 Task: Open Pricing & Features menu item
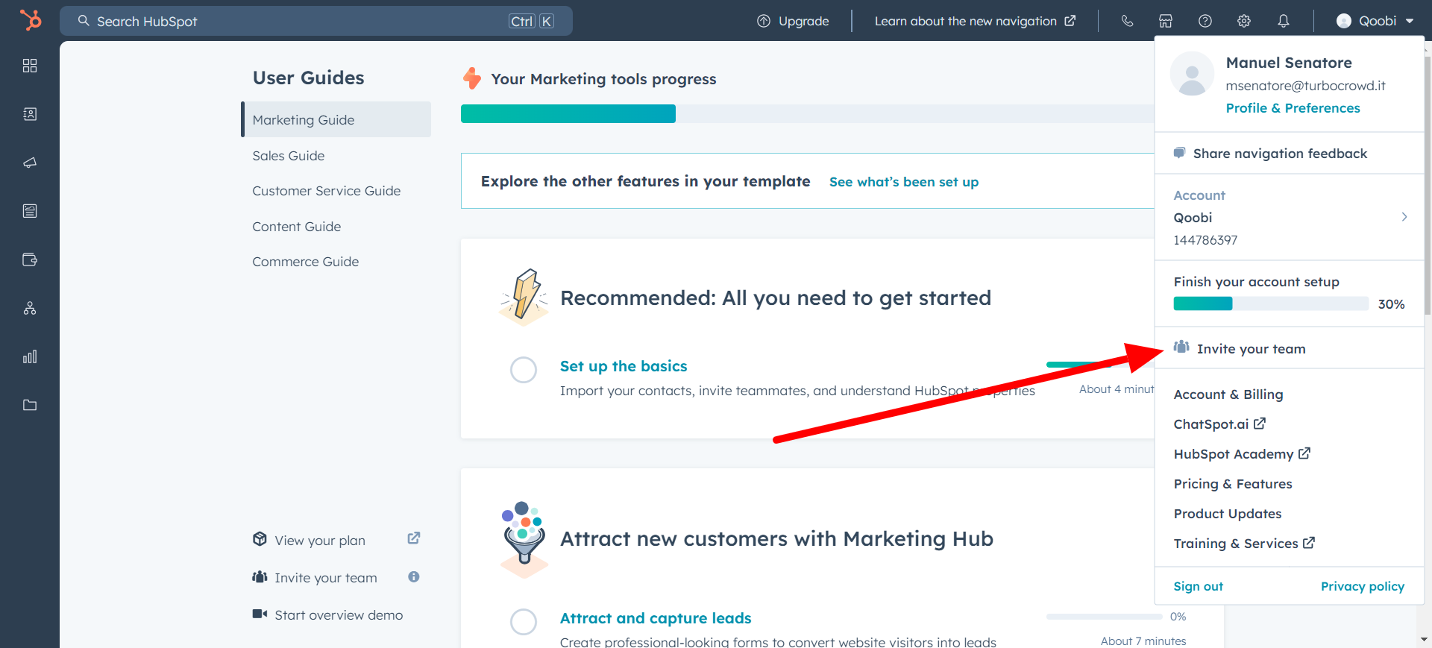[x=1233, y=484]
